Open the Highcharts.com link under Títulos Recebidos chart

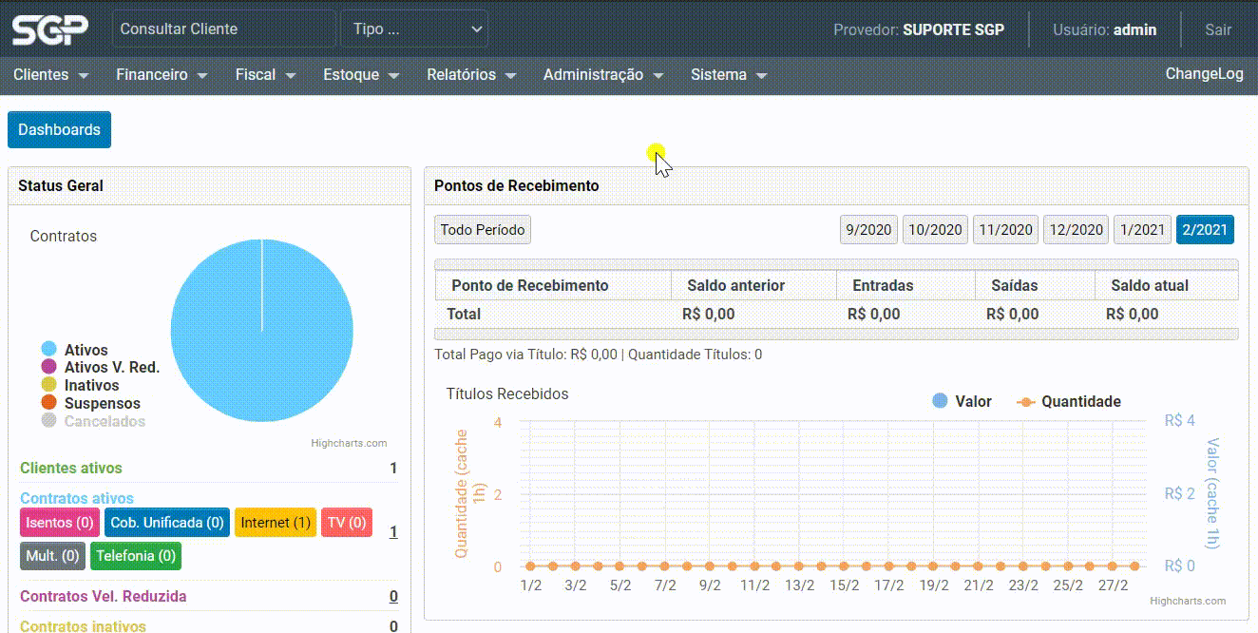[x=1188, y=601]
